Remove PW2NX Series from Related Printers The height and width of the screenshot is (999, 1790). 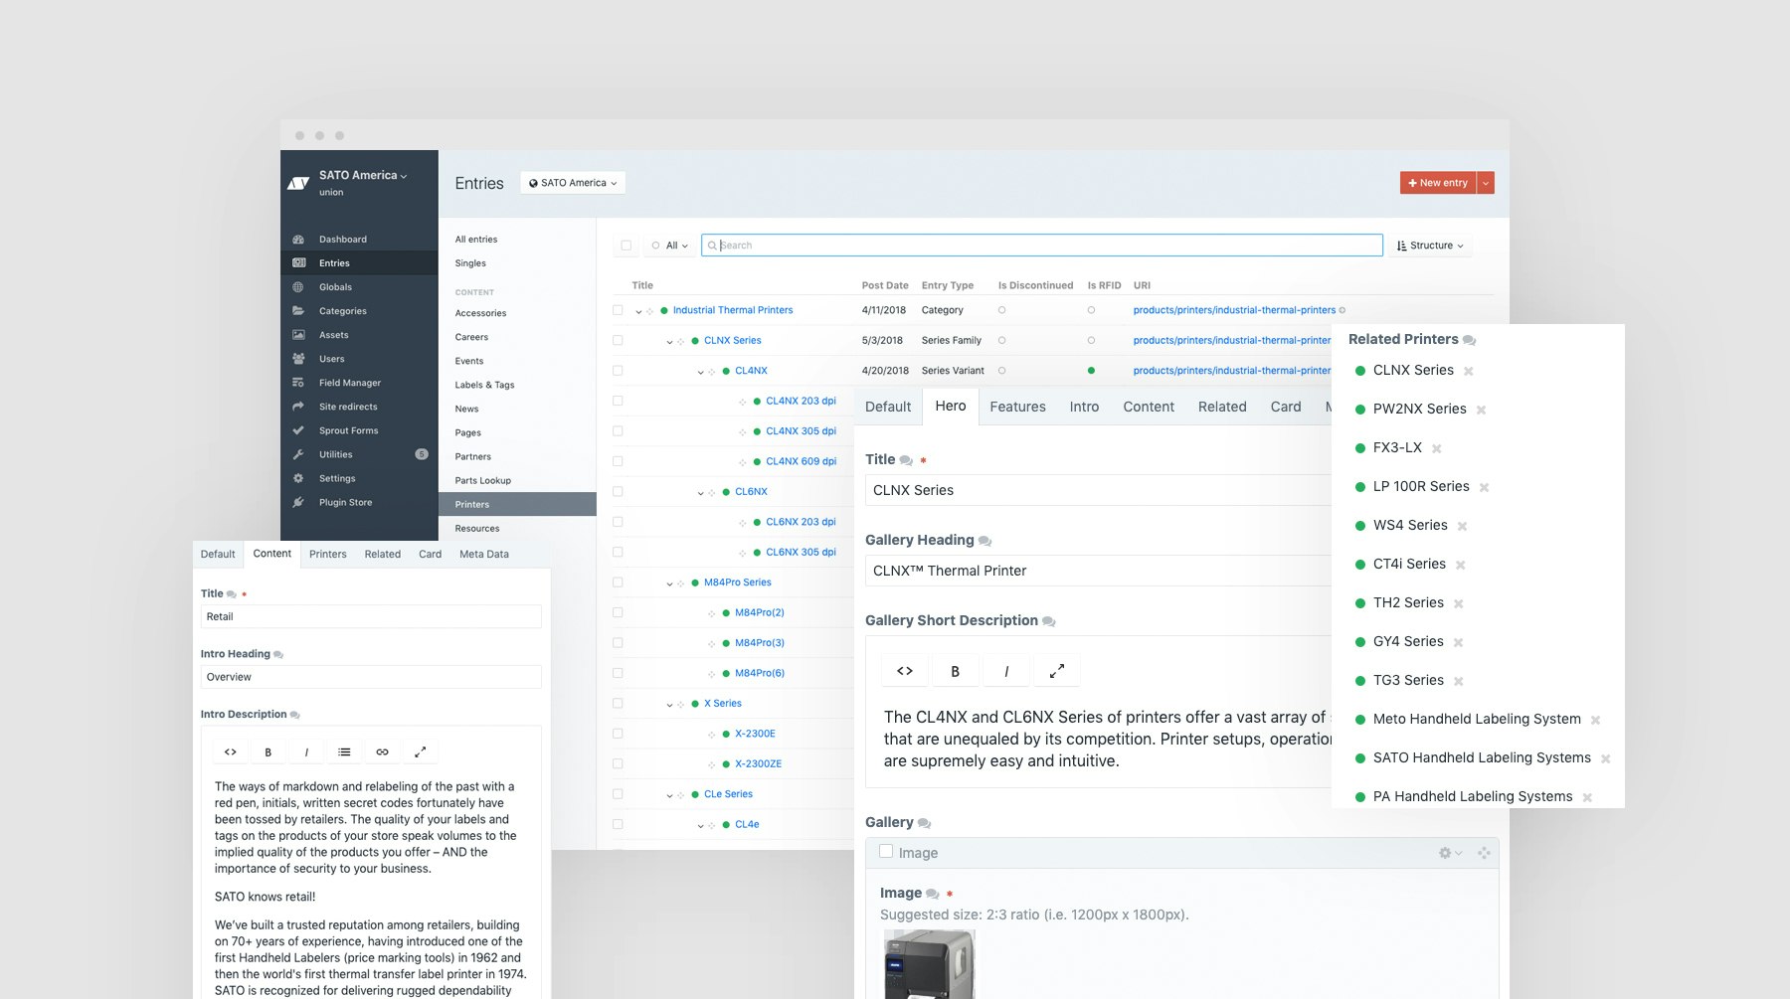[1481, 410]
